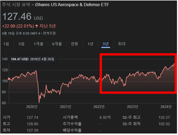Click the 52-주 최고 value 132.27
Screen dimensions: 178x135
[x=164, y=117]
